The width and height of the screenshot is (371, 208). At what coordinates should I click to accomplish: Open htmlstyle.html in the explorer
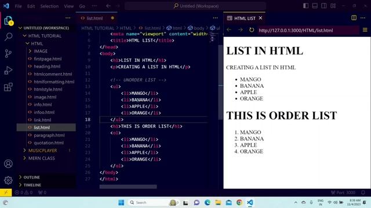[x=48, y=90]
